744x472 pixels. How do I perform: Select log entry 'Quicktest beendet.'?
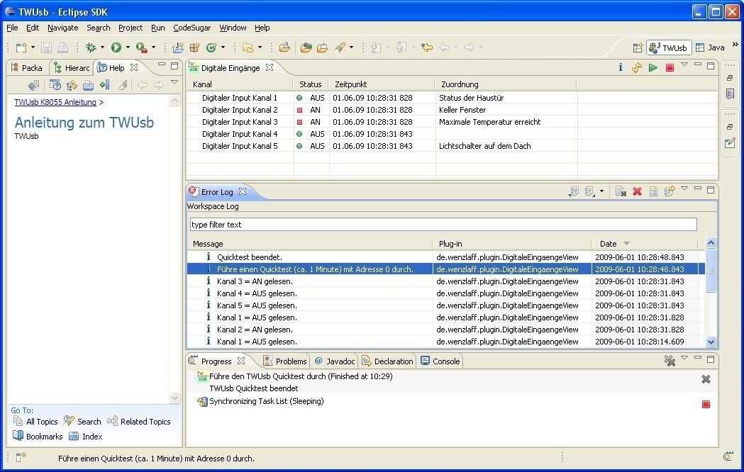446,257
